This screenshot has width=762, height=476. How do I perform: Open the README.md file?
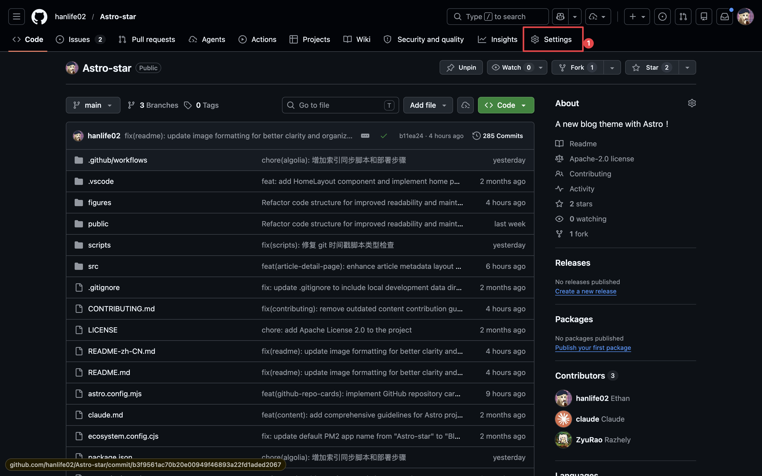[109, 372]
